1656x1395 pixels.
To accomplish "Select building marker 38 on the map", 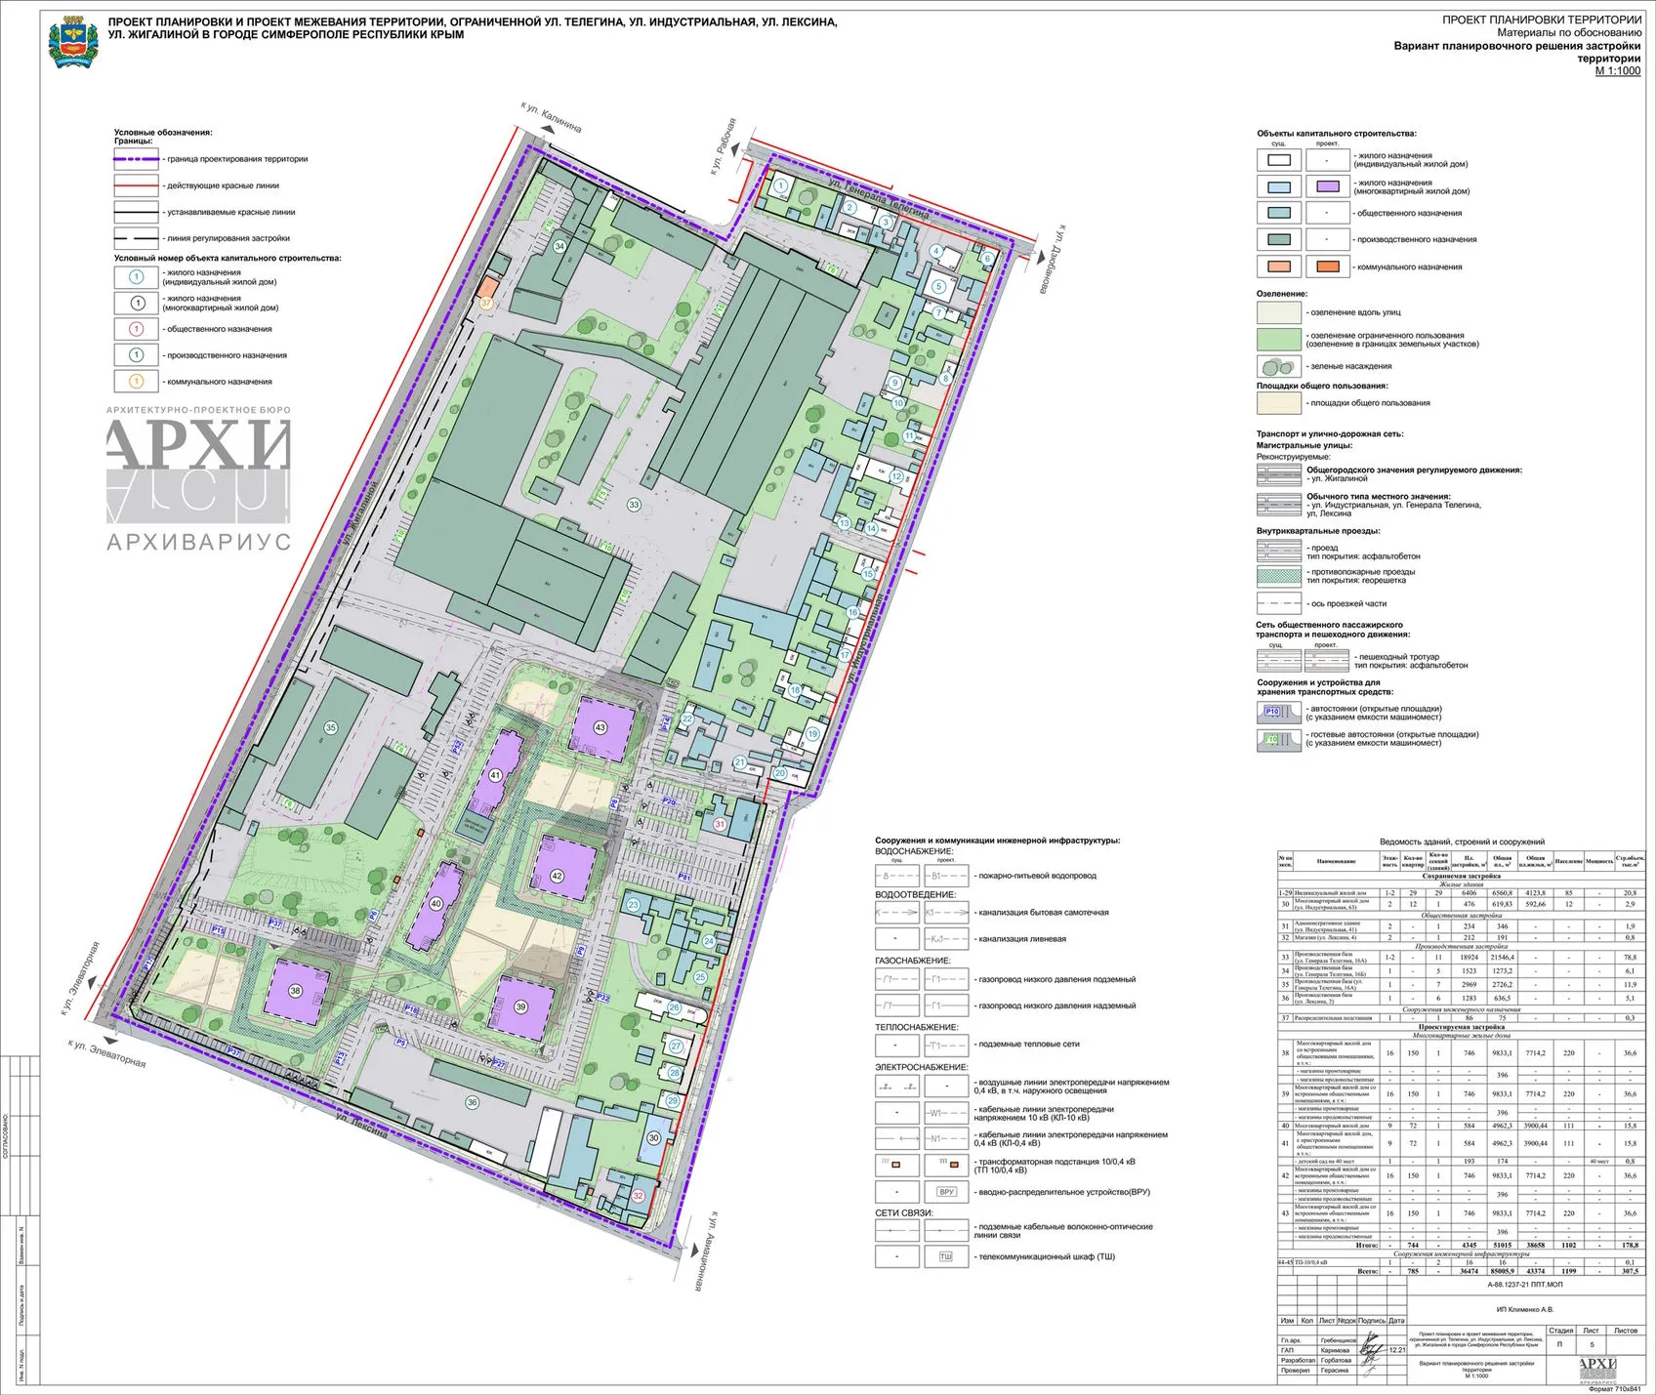I will 295,990.
